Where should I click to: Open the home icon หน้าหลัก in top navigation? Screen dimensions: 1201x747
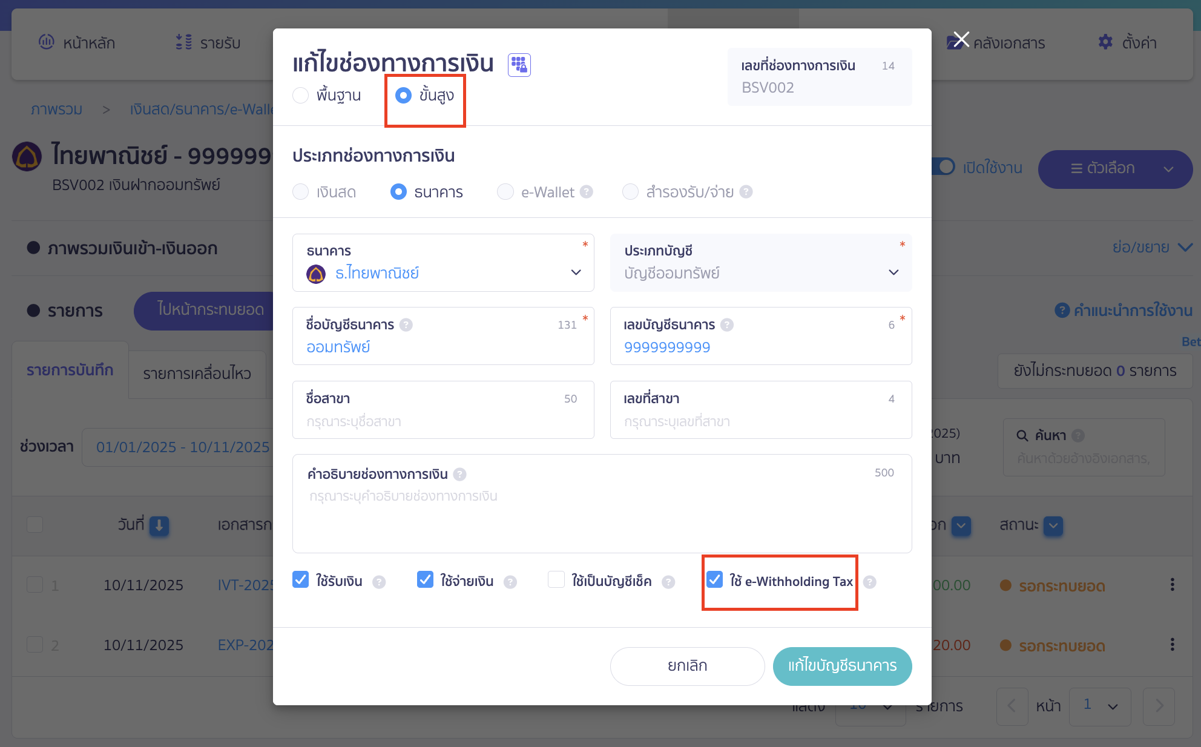(x=47, y=42)
